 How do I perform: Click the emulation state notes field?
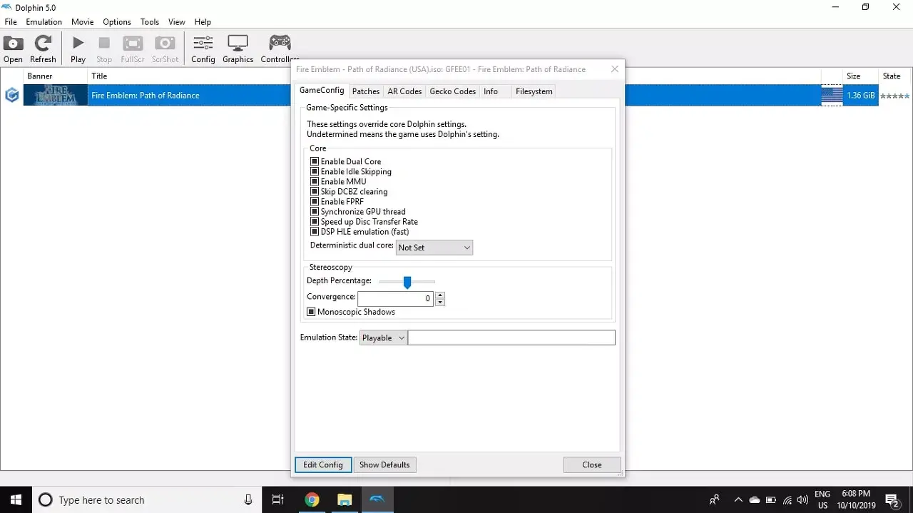(x=511, y=337)
